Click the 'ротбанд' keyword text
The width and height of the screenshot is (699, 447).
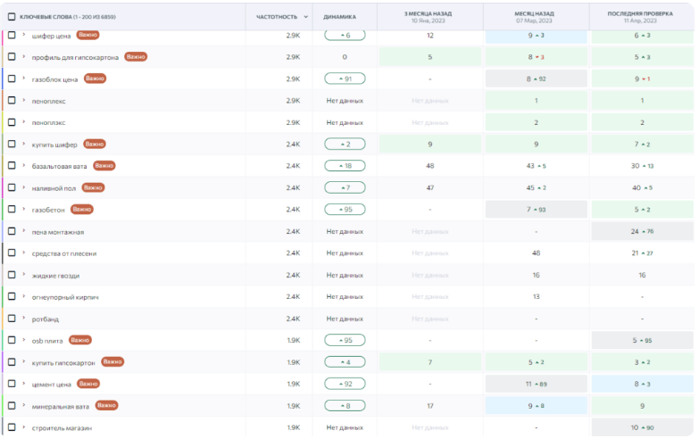45,319
